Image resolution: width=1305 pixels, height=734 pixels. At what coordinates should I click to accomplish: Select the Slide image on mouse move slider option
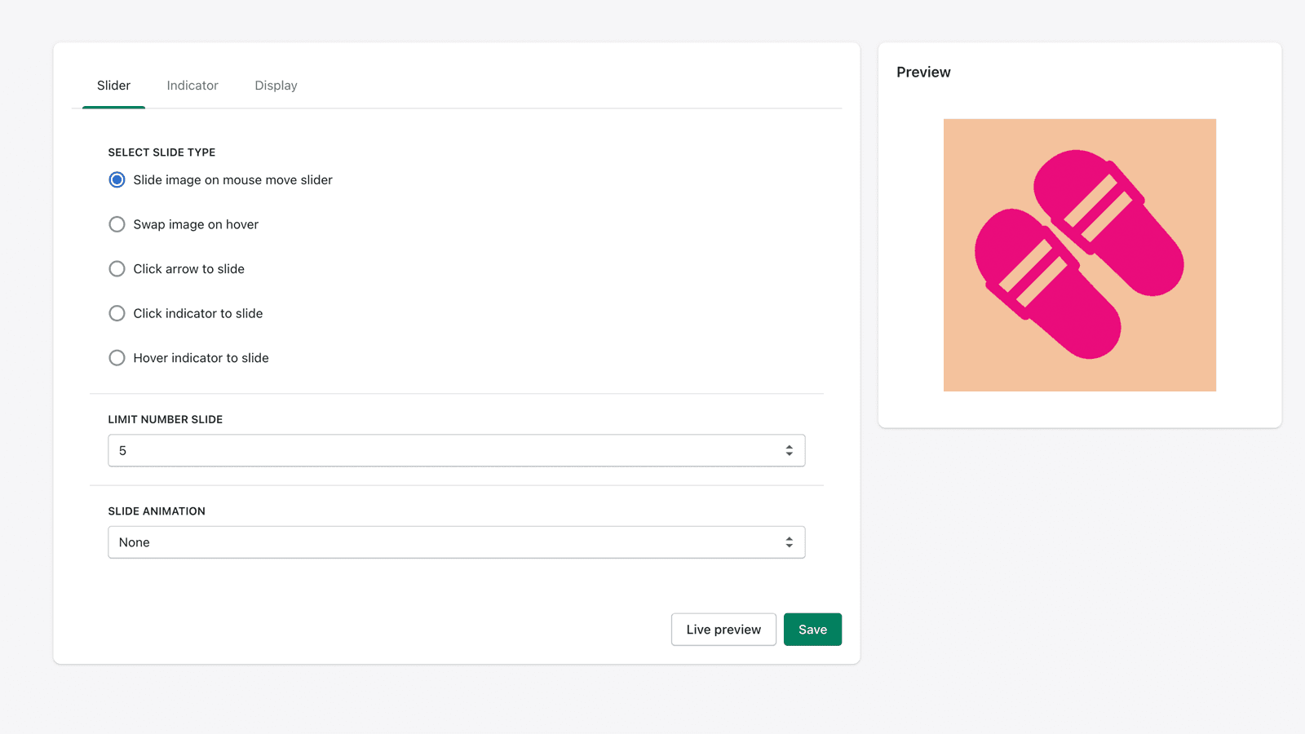coord(117,179)
